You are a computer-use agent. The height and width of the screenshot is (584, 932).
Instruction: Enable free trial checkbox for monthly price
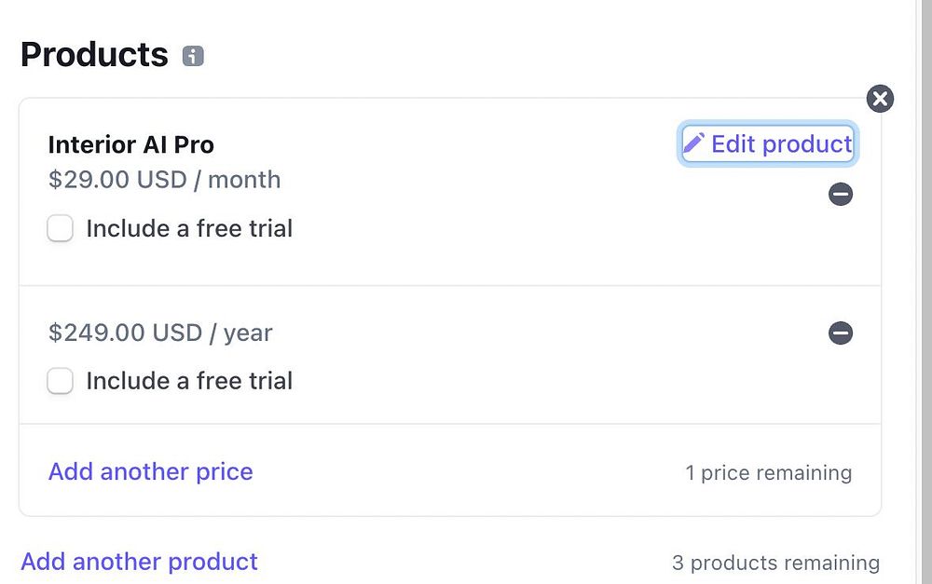click(x=61, y=228)
